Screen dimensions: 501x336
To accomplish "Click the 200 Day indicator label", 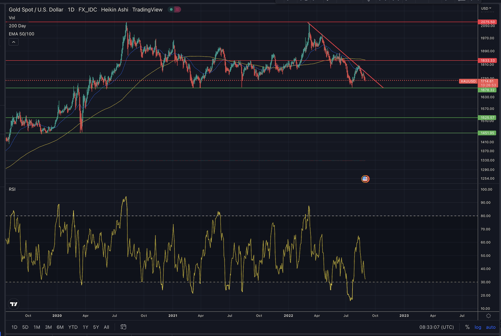I will [x=18, y=26].
